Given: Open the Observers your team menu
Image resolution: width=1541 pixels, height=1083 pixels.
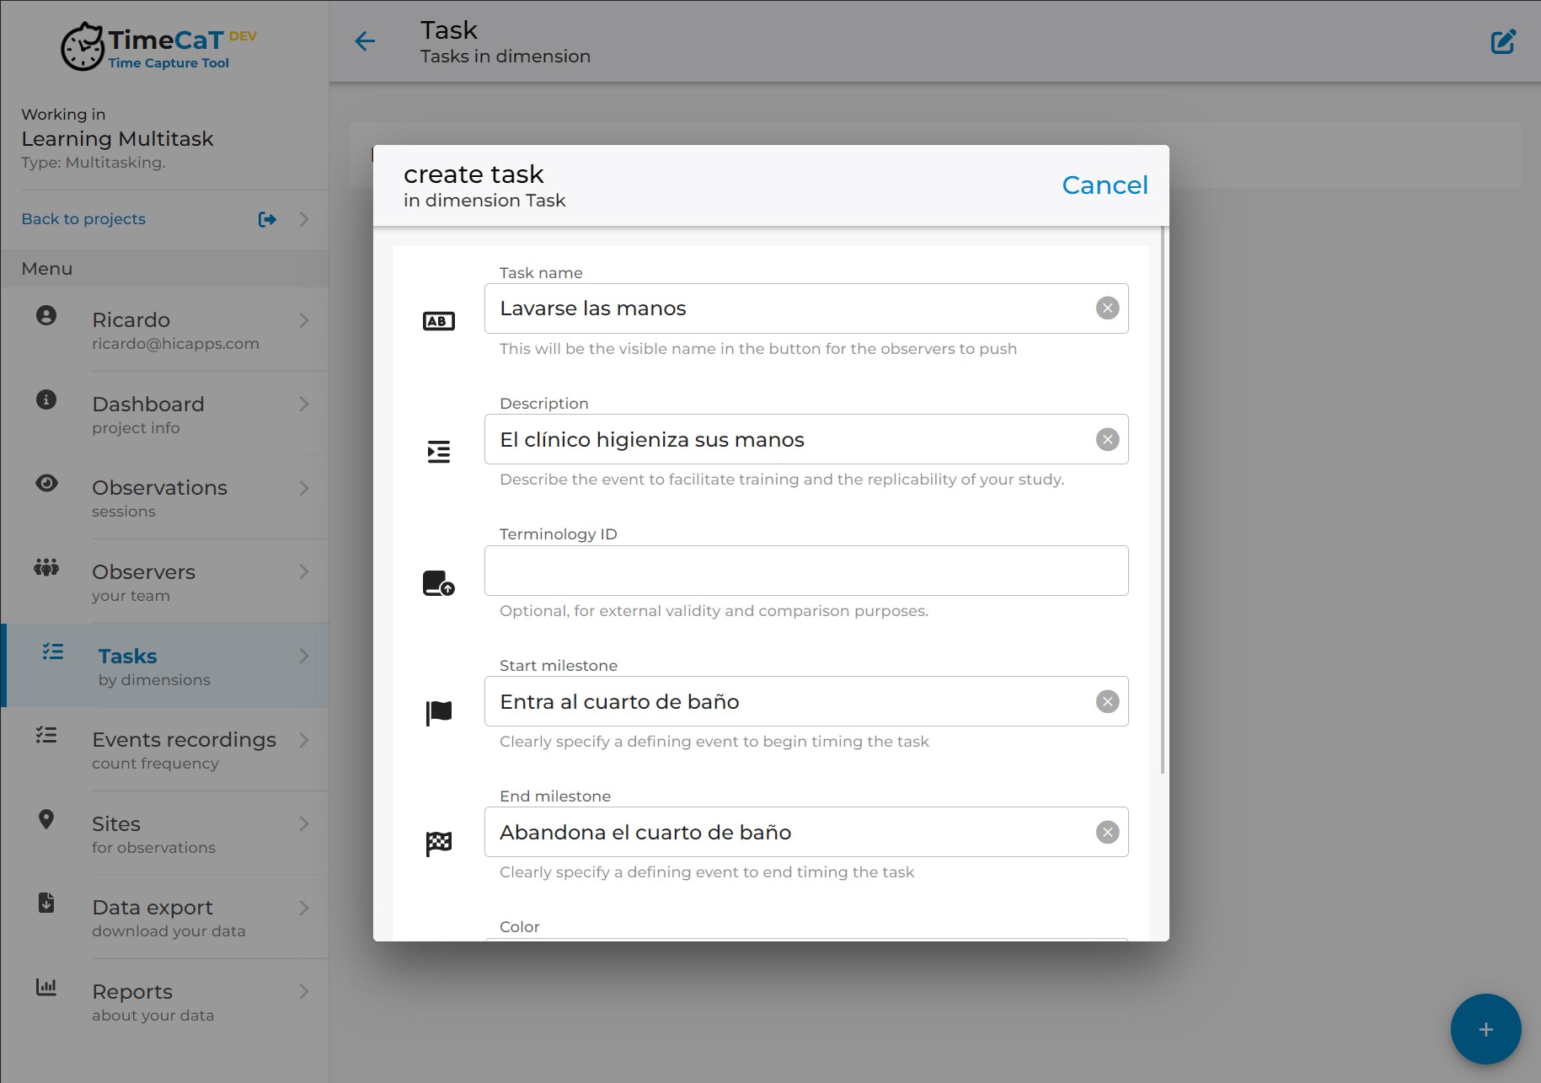Looking at the screenshot, I should point(143,582).
